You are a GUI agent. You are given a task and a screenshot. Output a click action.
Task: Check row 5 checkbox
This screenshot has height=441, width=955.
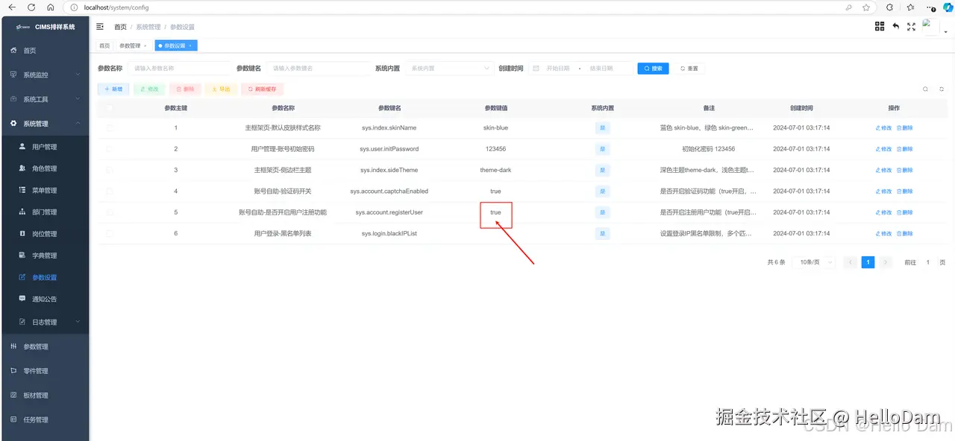110,212
